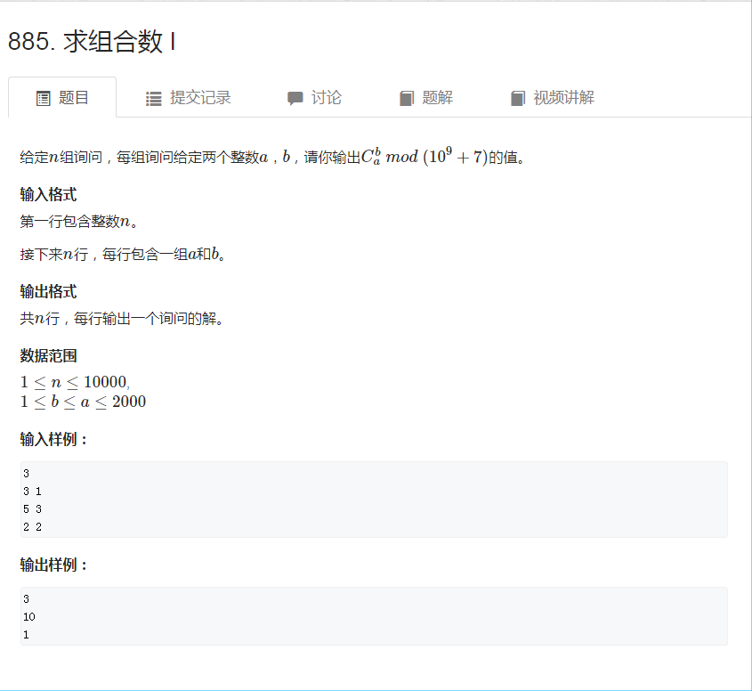The width and height of the screenshot is (752, 691).
Task: Click the book icon next to 题解
Action: click(406, 98)
